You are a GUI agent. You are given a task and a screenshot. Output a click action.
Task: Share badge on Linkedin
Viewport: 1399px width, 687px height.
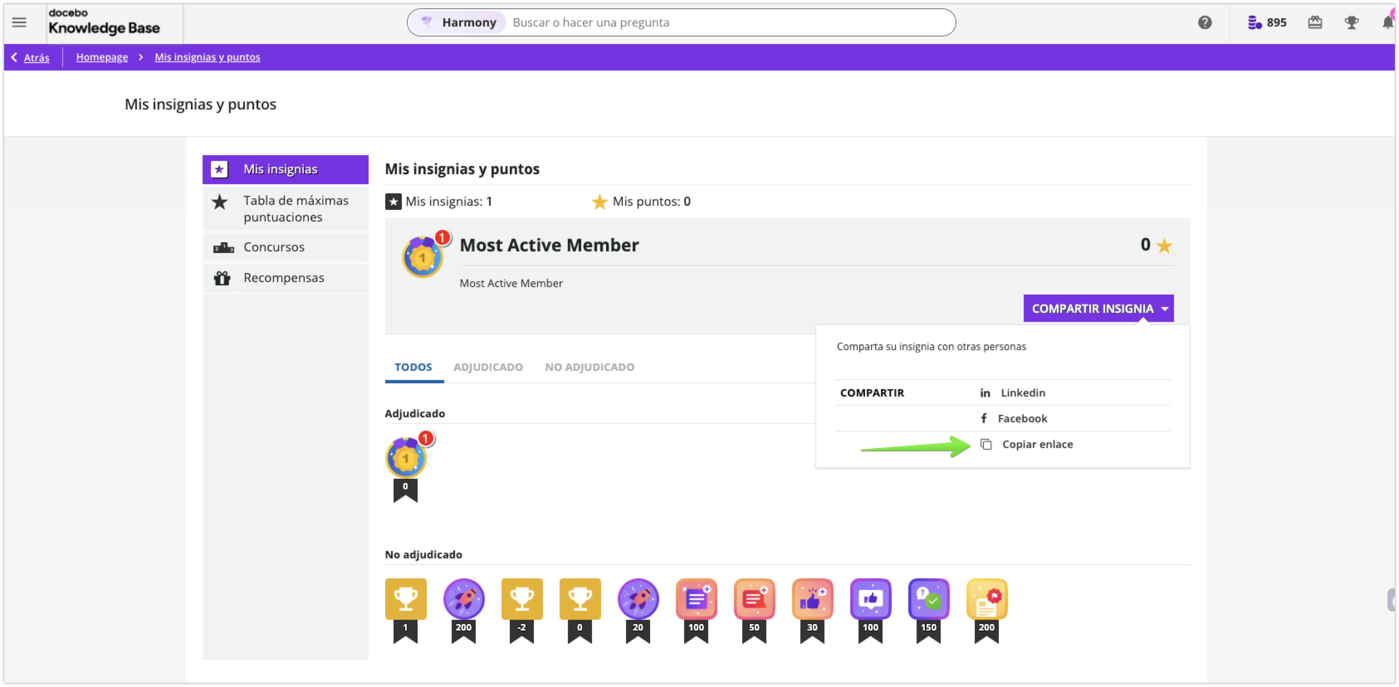tap(1022, 392)
